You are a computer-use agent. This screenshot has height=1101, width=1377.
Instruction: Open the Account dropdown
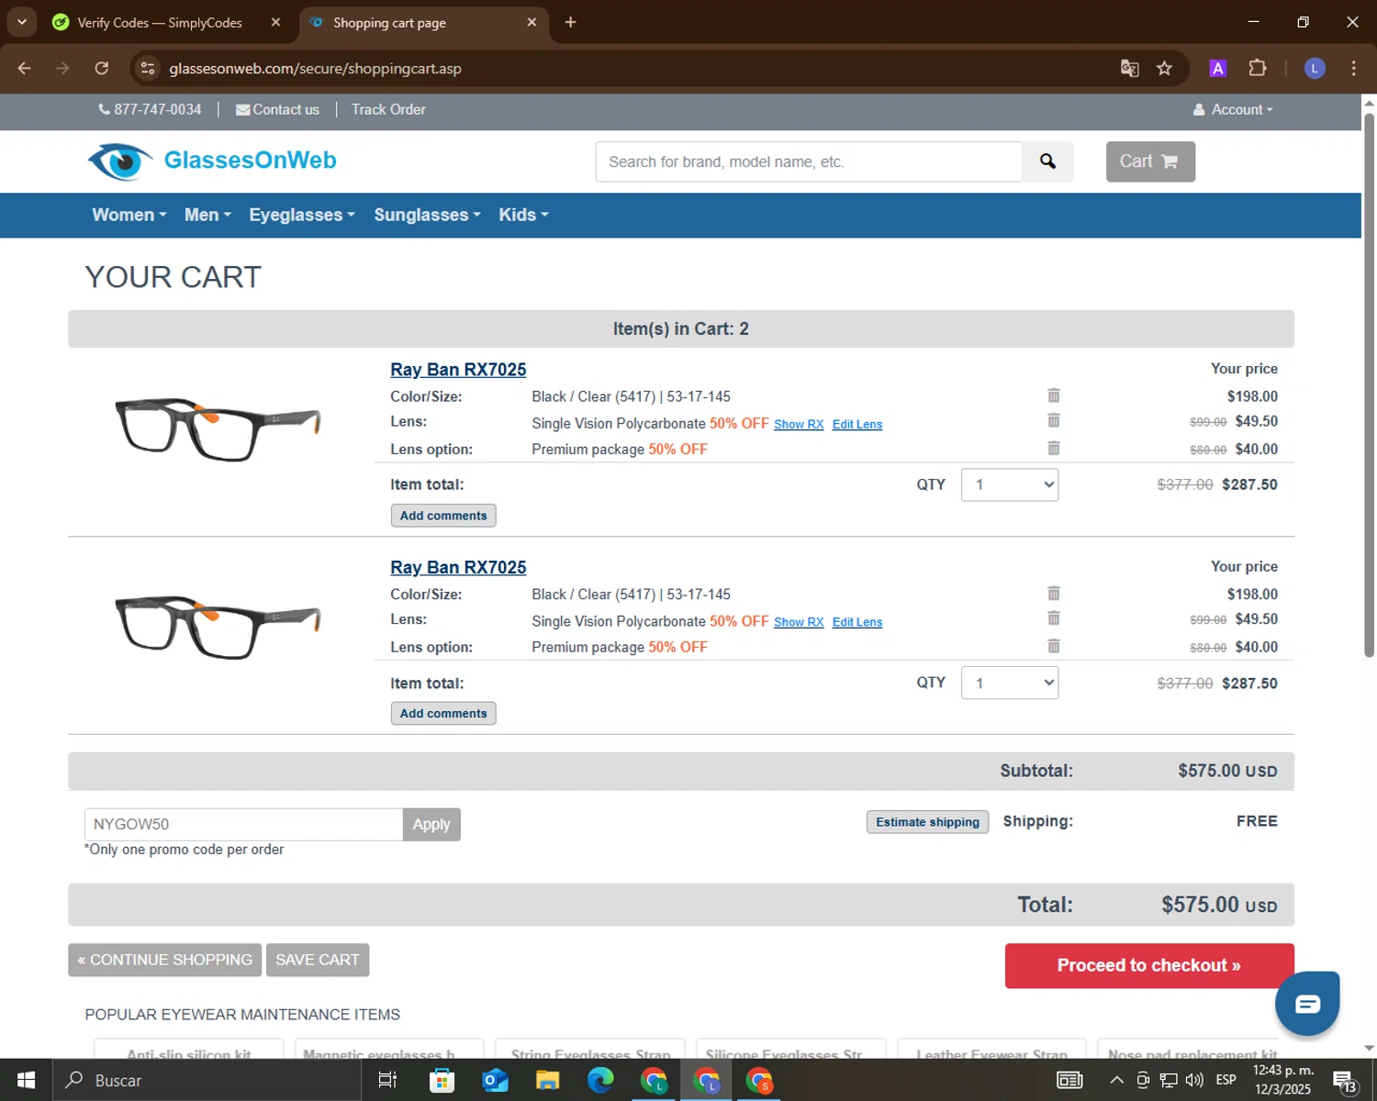[x=1233, y=109]
